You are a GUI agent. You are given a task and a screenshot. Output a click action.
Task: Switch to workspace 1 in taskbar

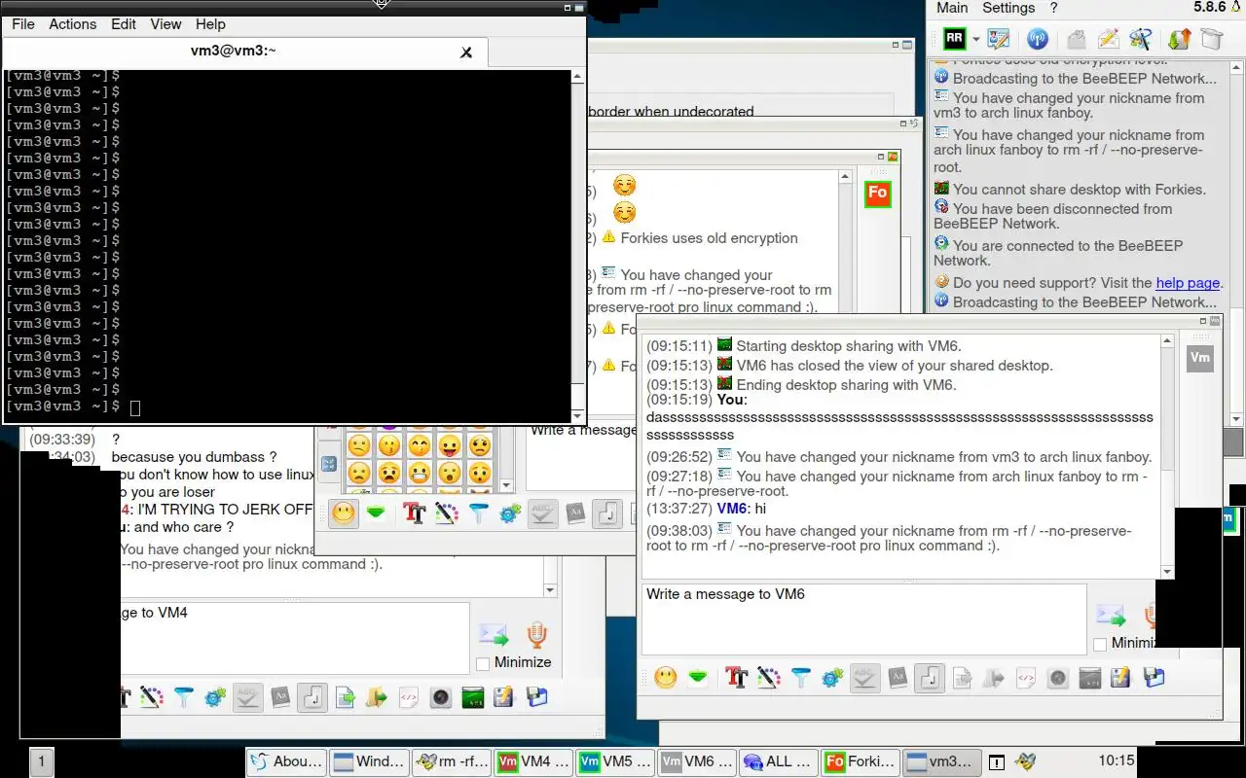[x=42, y=761]
